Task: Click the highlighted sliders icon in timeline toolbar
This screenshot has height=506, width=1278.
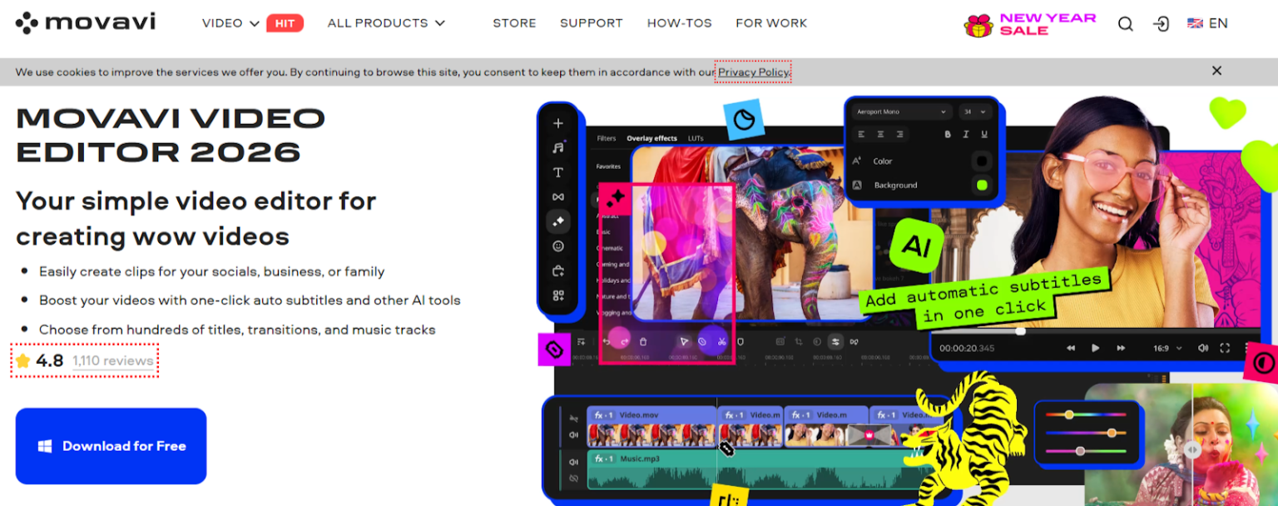Action: coord(835,341)
